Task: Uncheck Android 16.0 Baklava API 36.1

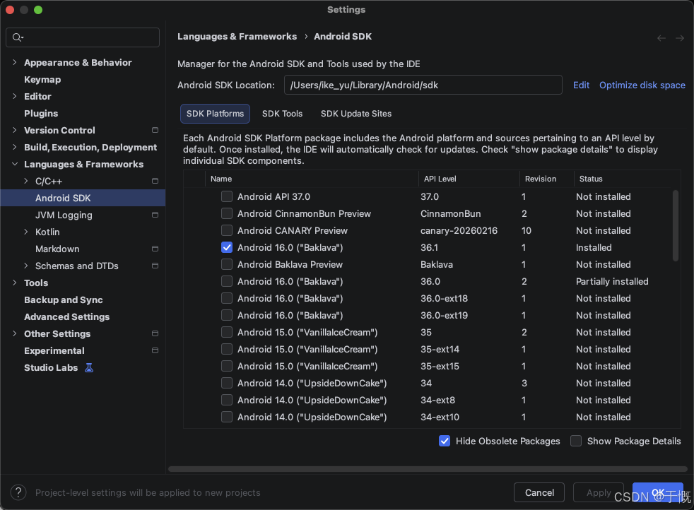Action: pos(227,248)
